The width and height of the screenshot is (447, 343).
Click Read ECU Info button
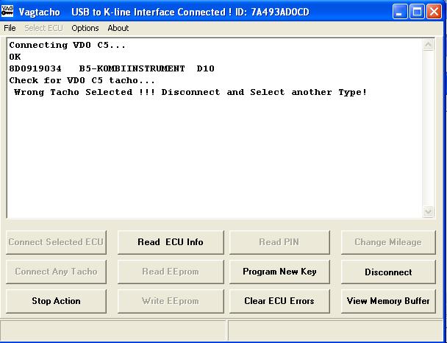(171, 242)
